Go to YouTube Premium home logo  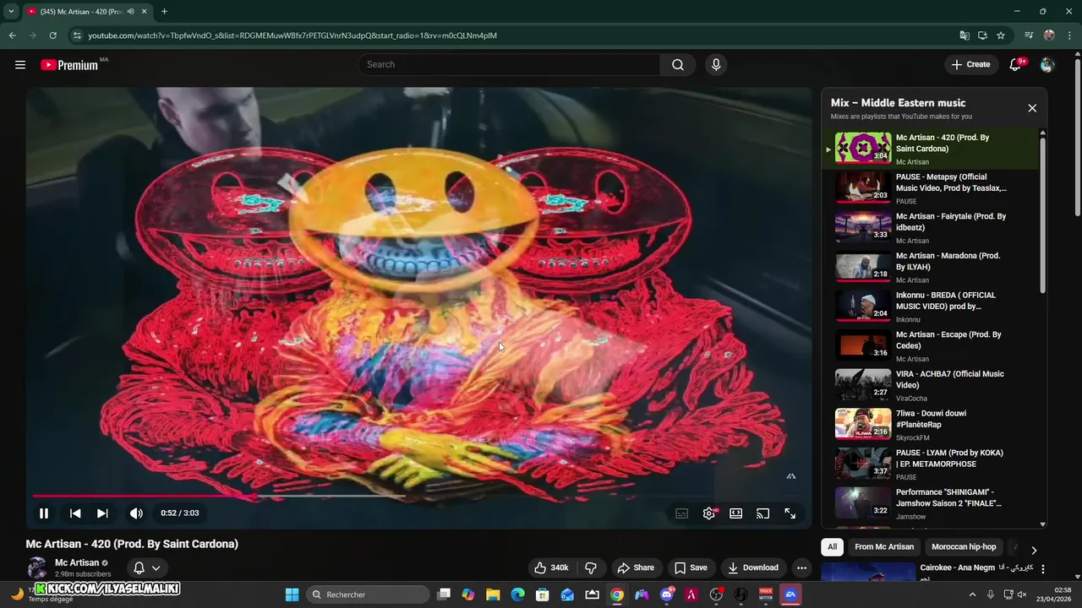click(x=70, y=64)
